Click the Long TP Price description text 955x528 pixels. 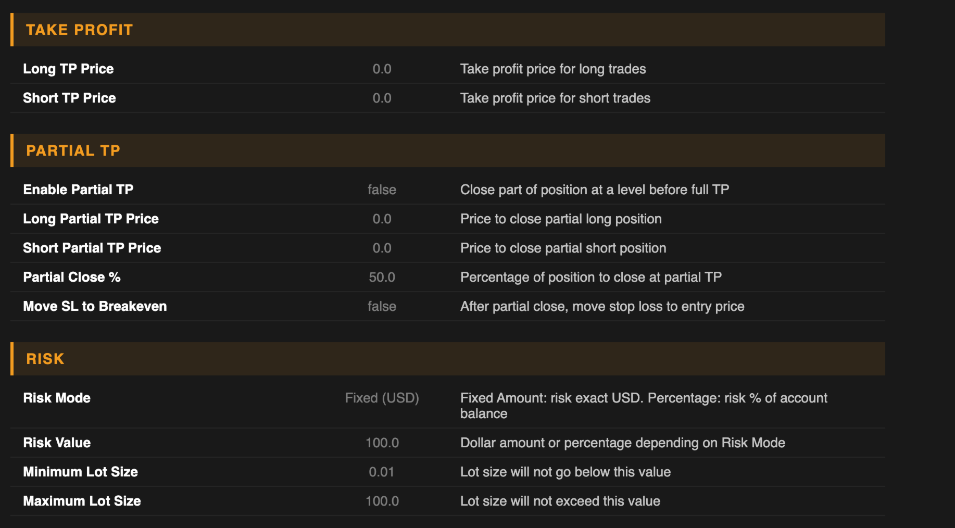pyautogui.click(x=553, y=69)
